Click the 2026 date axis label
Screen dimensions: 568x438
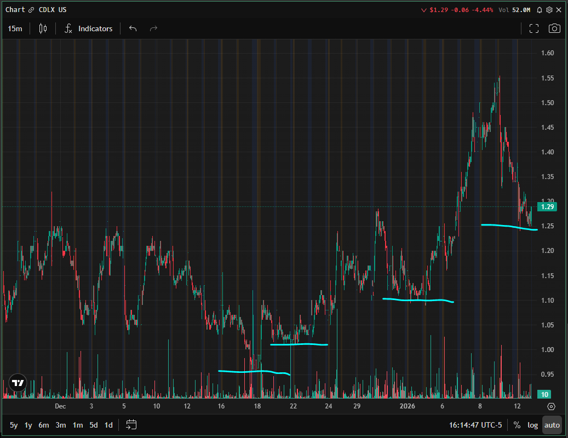[x=407, y=406]
